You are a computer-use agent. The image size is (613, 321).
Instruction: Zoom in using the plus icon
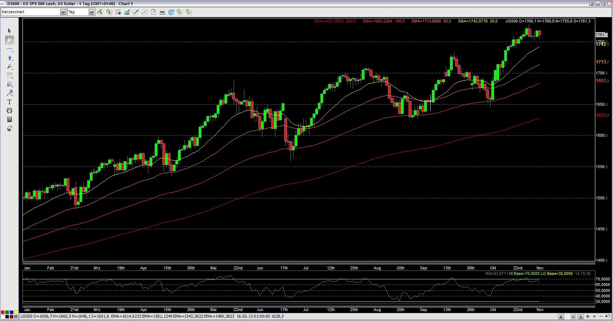coord(594,317)
